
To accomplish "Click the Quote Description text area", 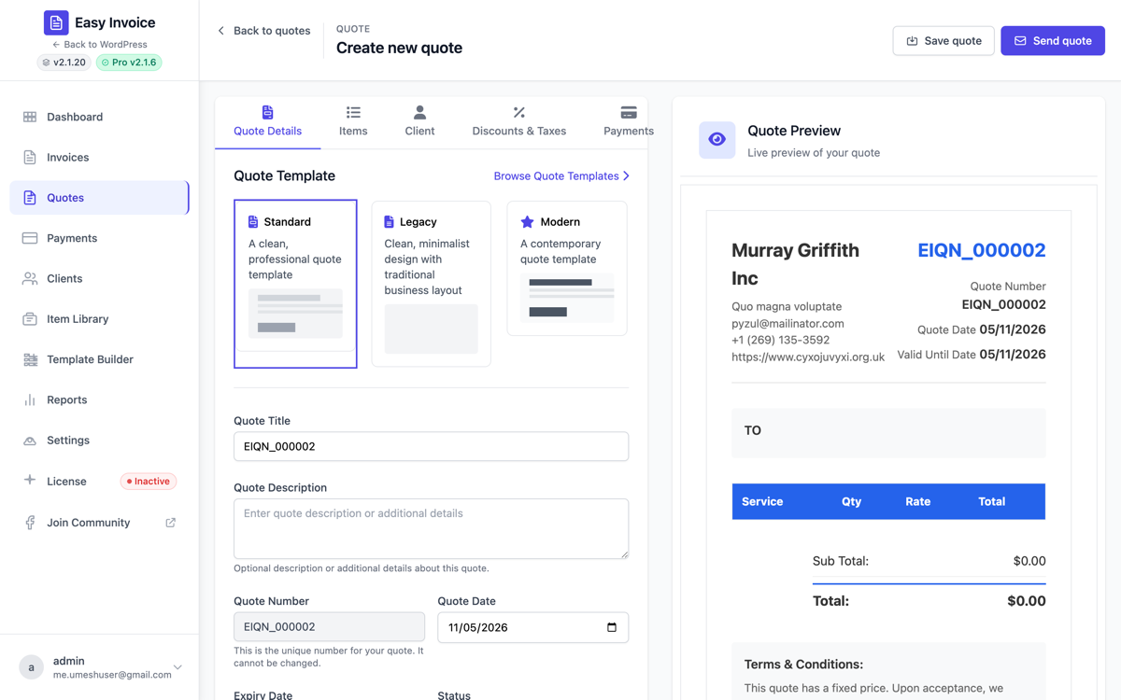I will [x=431, y=528].
